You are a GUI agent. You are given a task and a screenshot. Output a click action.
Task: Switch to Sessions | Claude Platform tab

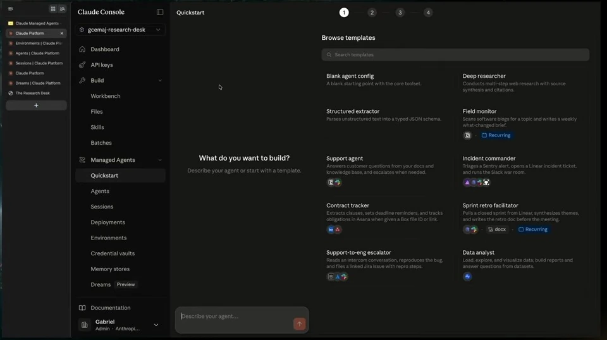(x=36, y=63)
